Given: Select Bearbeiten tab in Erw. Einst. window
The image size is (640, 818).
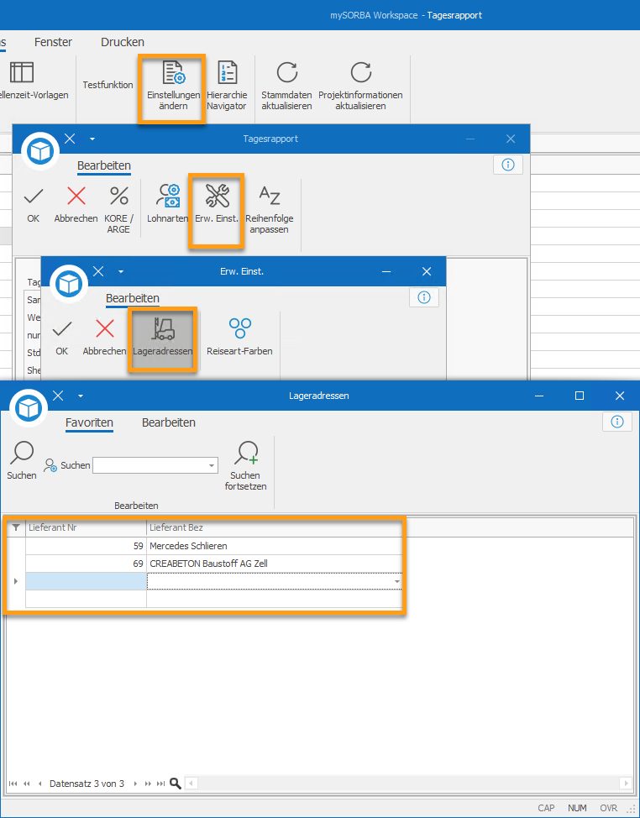Looking at the screenshot, I should [133, 298].
